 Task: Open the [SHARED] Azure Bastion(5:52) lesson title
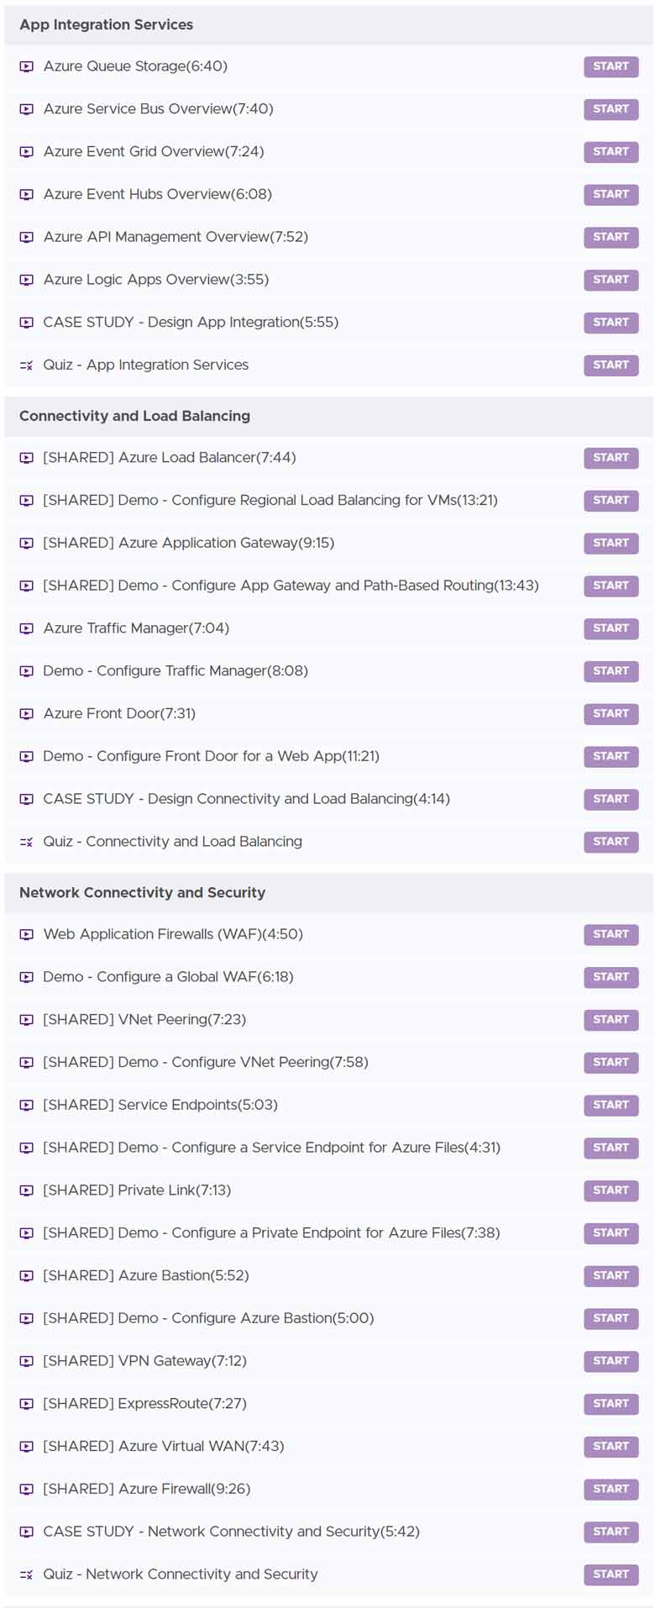146,1275
